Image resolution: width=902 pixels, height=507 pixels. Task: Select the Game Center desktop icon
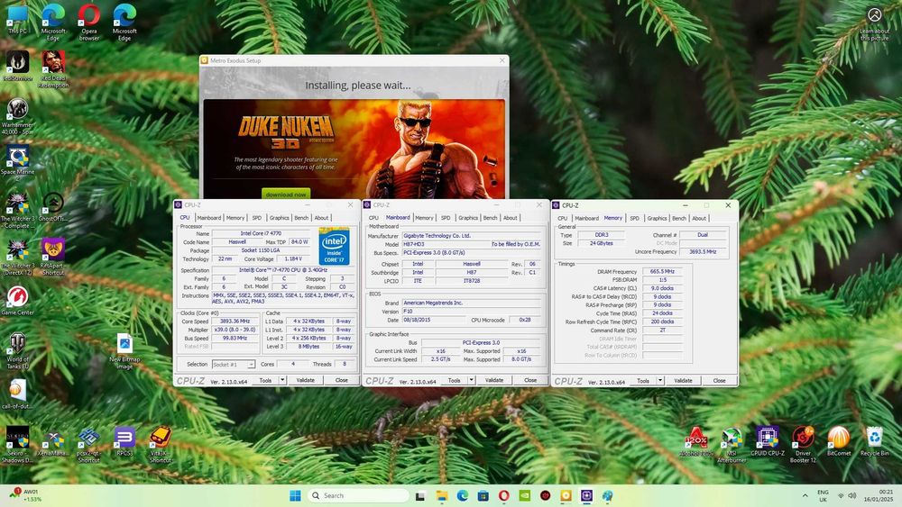coord(17,301)
